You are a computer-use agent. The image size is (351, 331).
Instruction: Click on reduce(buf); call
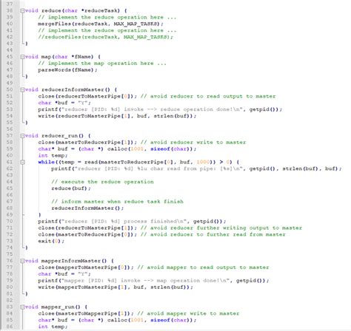click(71, 188)
